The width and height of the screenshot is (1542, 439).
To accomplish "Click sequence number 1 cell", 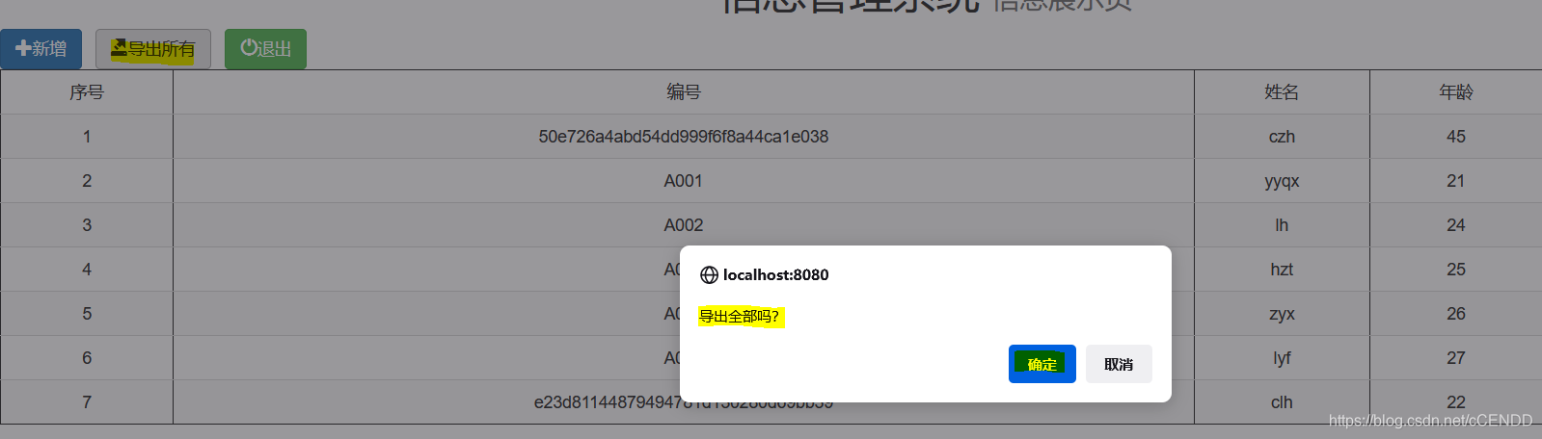I will (87, 137).
